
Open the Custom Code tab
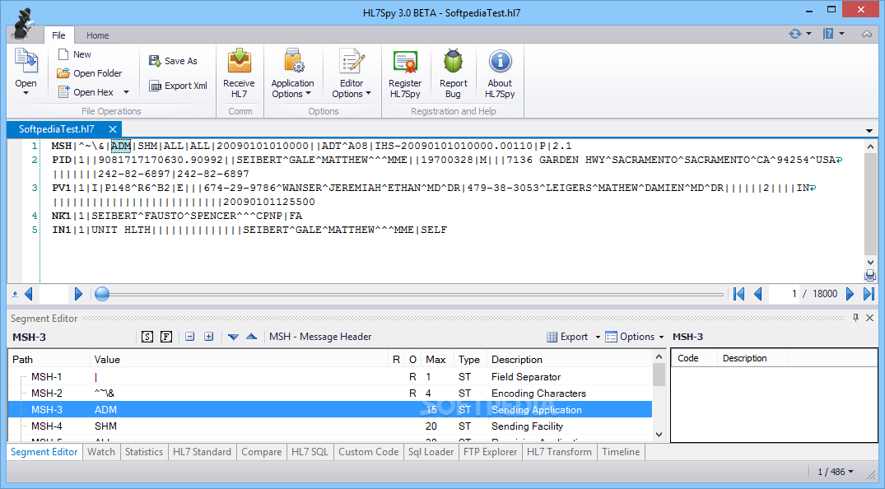(x=369, y=452)
